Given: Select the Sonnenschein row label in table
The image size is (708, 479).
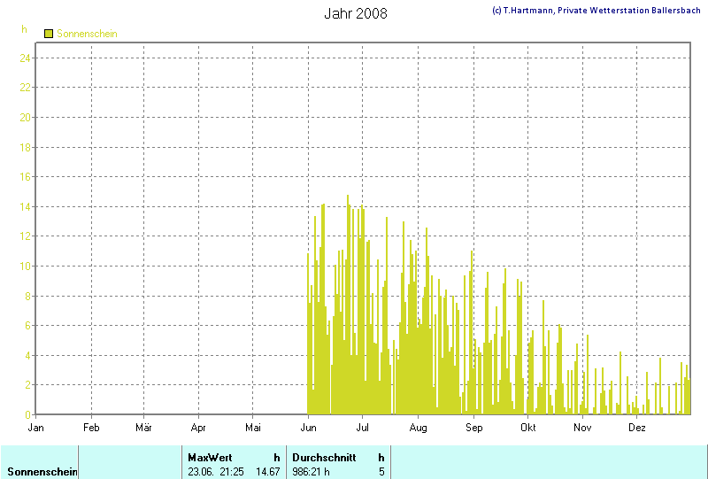Looking at the screenshot, I should 40,472.
